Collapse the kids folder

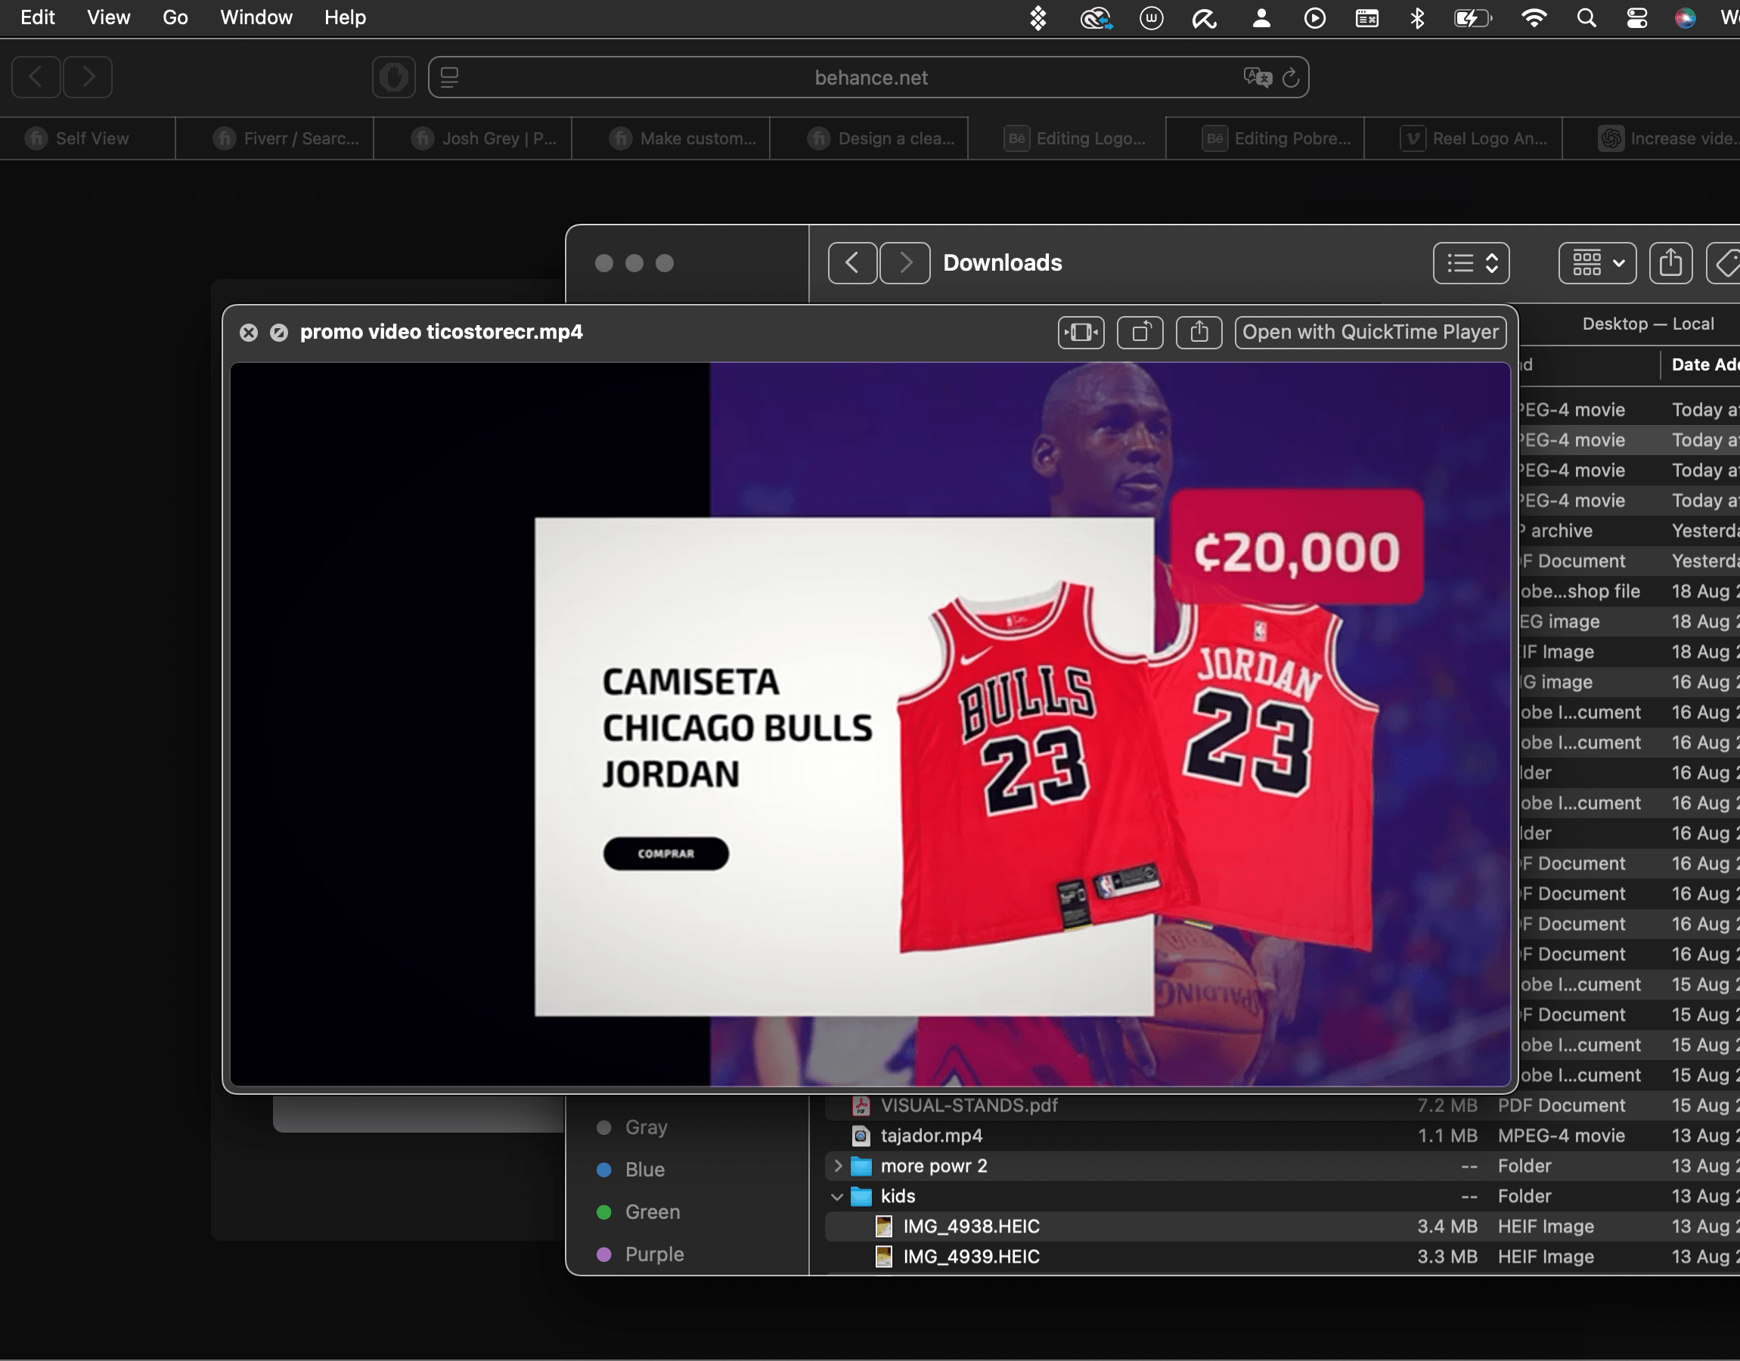837,1196
